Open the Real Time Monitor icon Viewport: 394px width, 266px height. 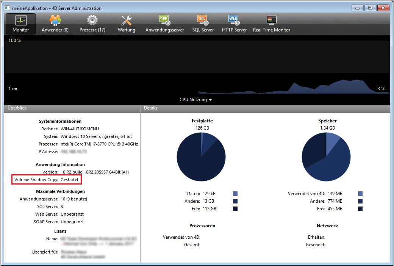pos(271,24)
